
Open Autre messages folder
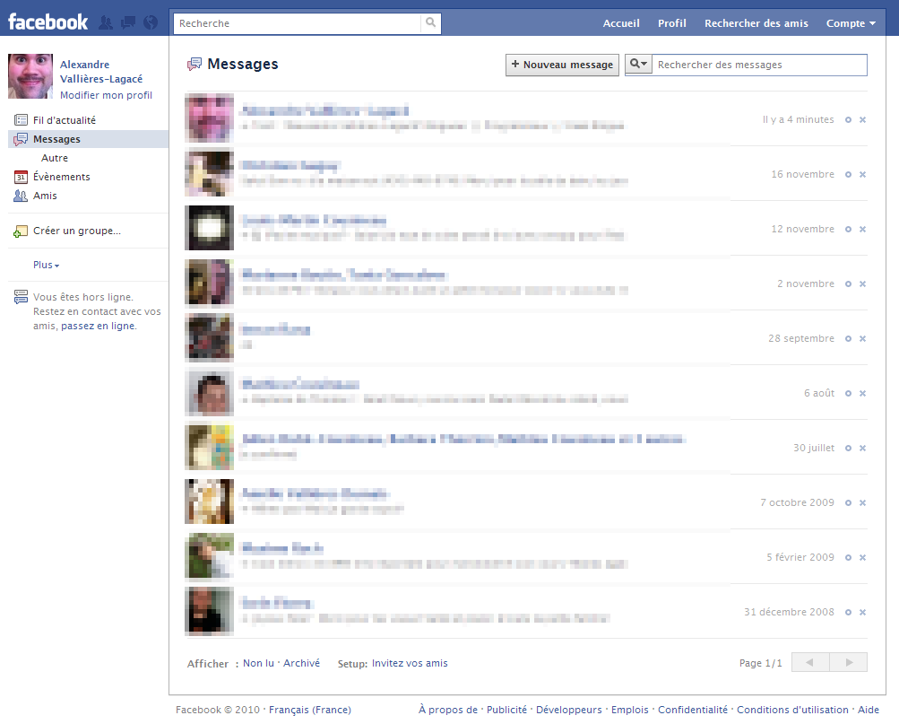click(55, 158)
